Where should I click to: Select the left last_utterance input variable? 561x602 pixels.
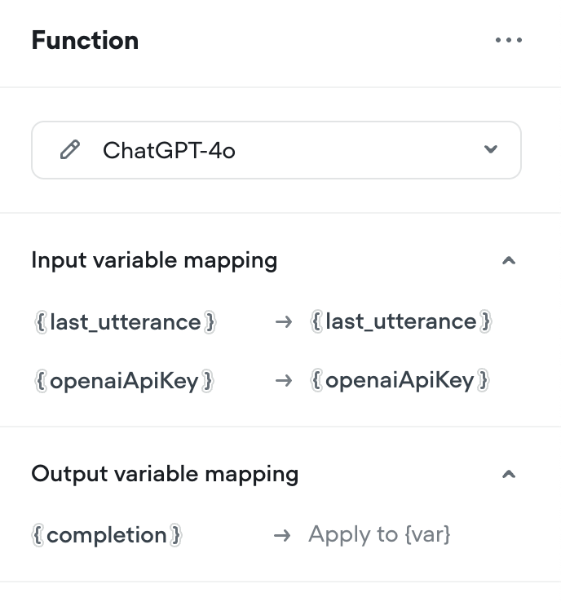coord(125,321)
